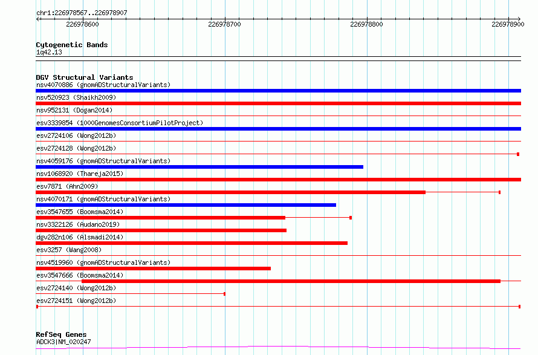Image resolution: width=538 pixels, height=355 pixels.
Task: Open variant esv2724128 (Wong2012b) label
Action: click(x=76, y=148)
